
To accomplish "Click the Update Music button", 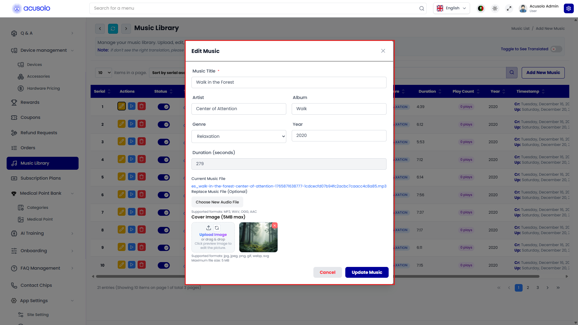I will coord(367,272).
